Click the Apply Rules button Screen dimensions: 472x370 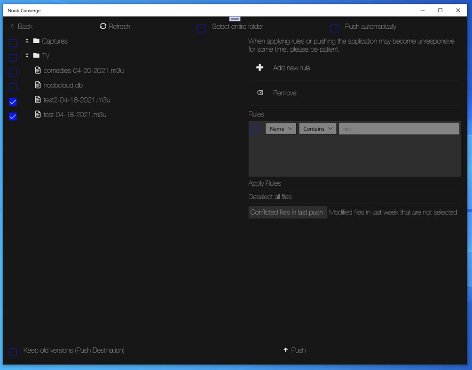coord(265,183)
